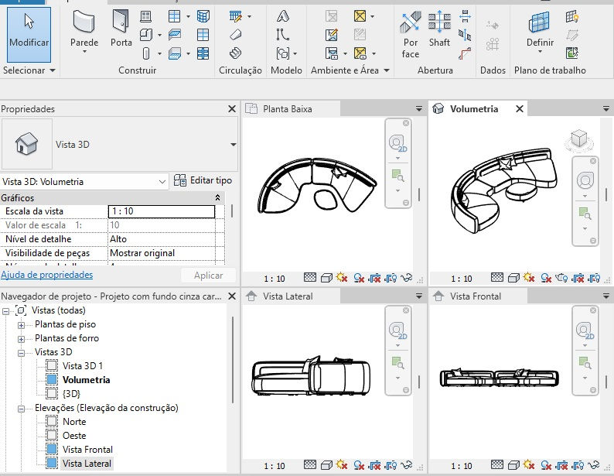
Task: Click the Escala da vista value field
Action: pyautogui.click(x=162, y=211)
